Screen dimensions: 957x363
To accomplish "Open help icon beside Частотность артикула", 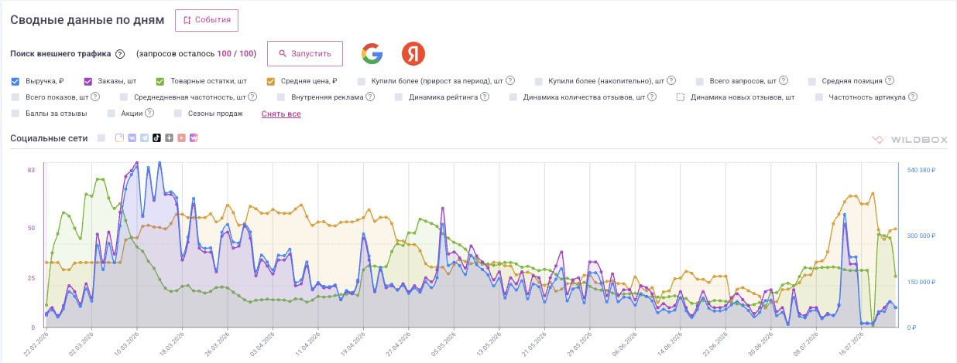I will click(913, 97).
